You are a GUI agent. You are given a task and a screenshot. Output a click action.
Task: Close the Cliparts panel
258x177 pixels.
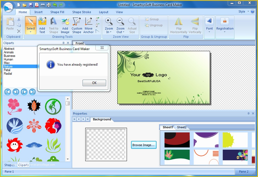click(x=68, y=43)
